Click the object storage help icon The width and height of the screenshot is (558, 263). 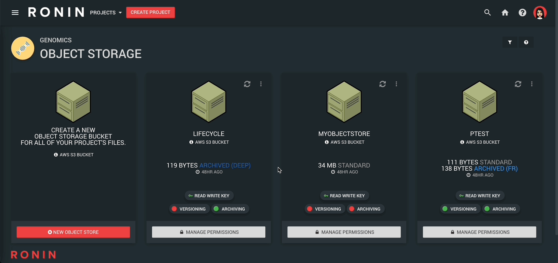(526, 42)
